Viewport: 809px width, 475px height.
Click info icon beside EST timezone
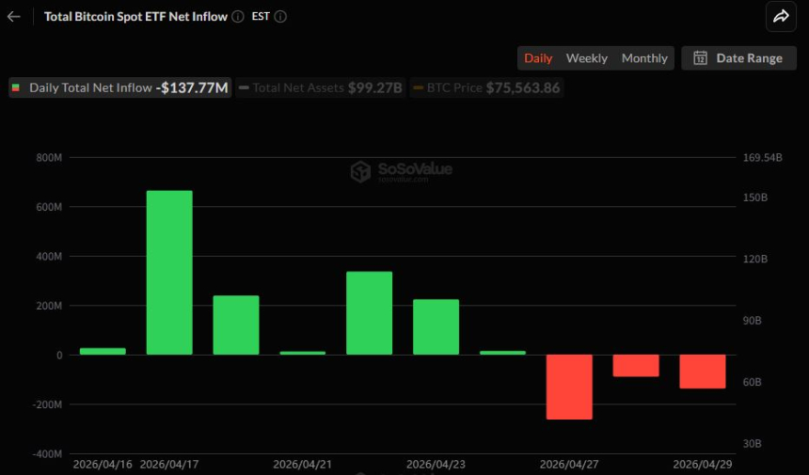click(x=280, y=16)
